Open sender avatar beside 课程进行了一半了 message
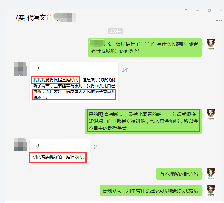Screen dimensions: 224x203 [x=211, y=45]
